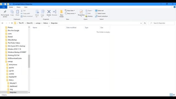176x99 pixels.
Task: Click the Paste clipboard icon
Action: pyautogui.click(x=17, y=12)
